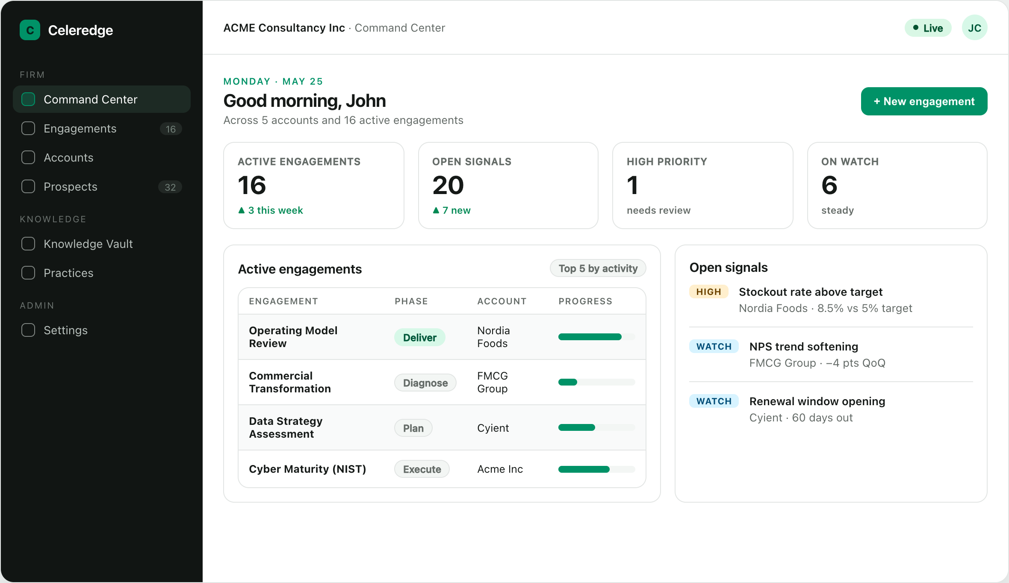Click the Acme Inc account cell
Viewport: 1009px width, 583px height.
[x=500, y=469]
